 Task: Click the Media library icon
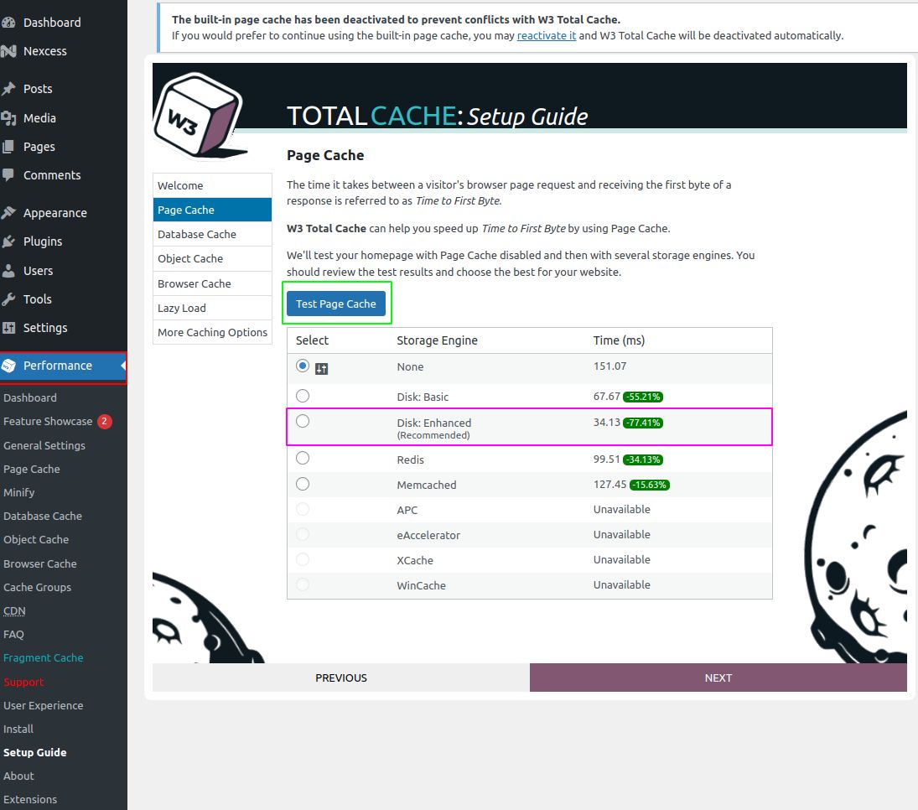(8, 117)
